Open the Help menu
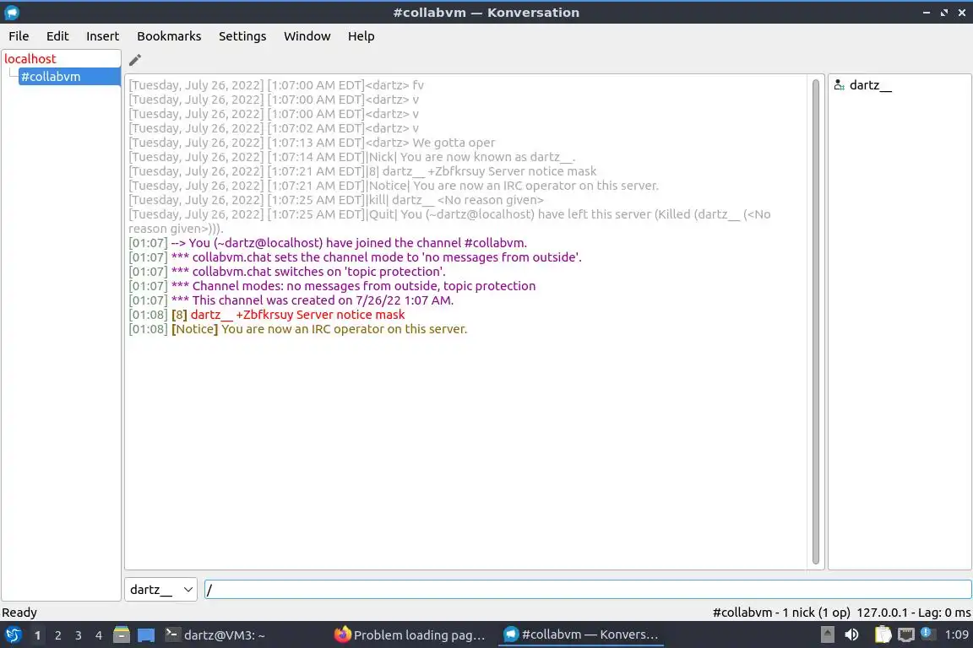The height and width of the screenshot is (648, 973). tap(361, 36)
